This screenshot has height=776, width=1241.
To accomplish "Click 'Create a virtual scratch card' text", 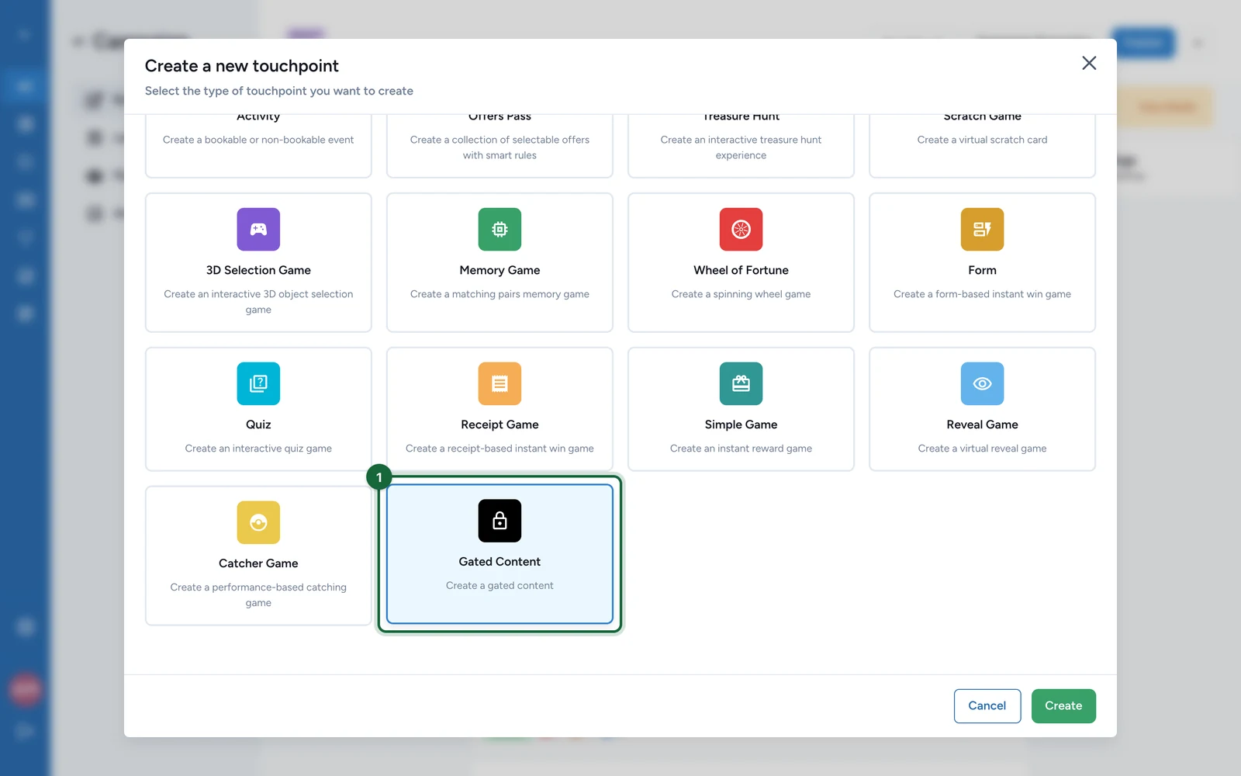I will click(982, 140).
